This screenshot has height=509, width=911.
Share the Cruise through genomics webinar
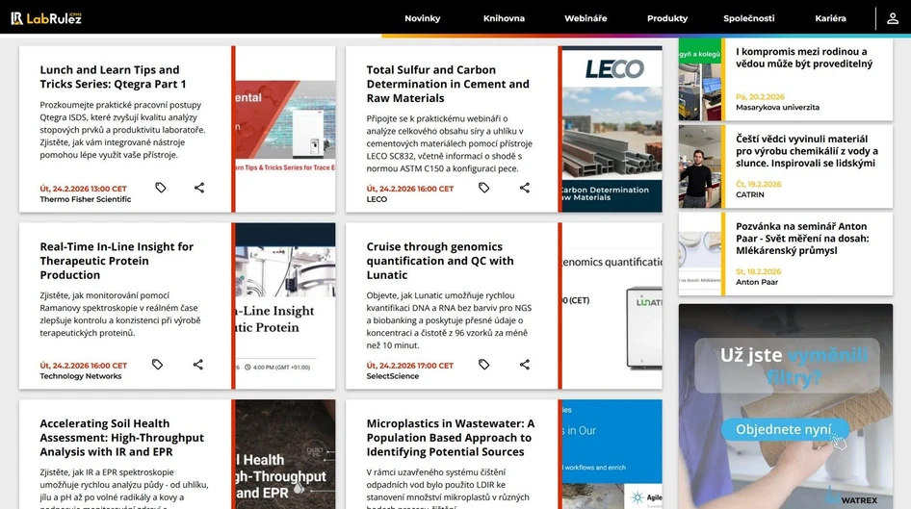click(x=525, y=365)
